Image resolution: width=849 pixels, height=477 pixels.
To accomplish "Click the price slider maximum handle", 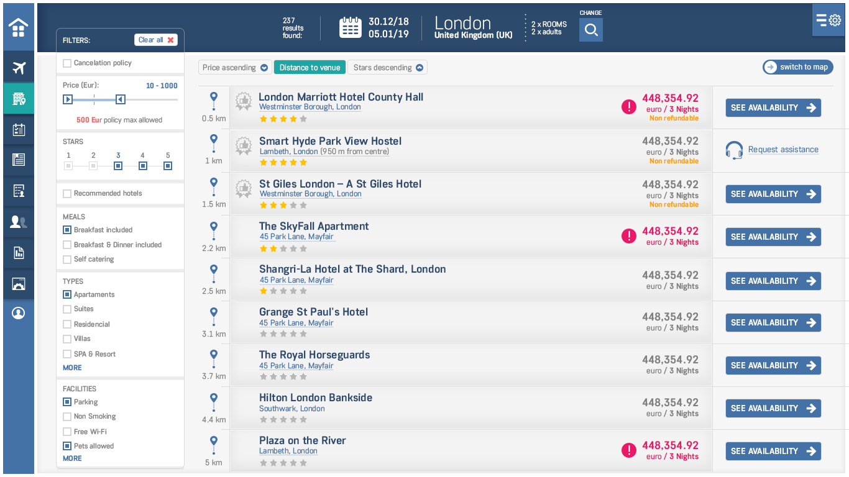I will click(121, 99).
